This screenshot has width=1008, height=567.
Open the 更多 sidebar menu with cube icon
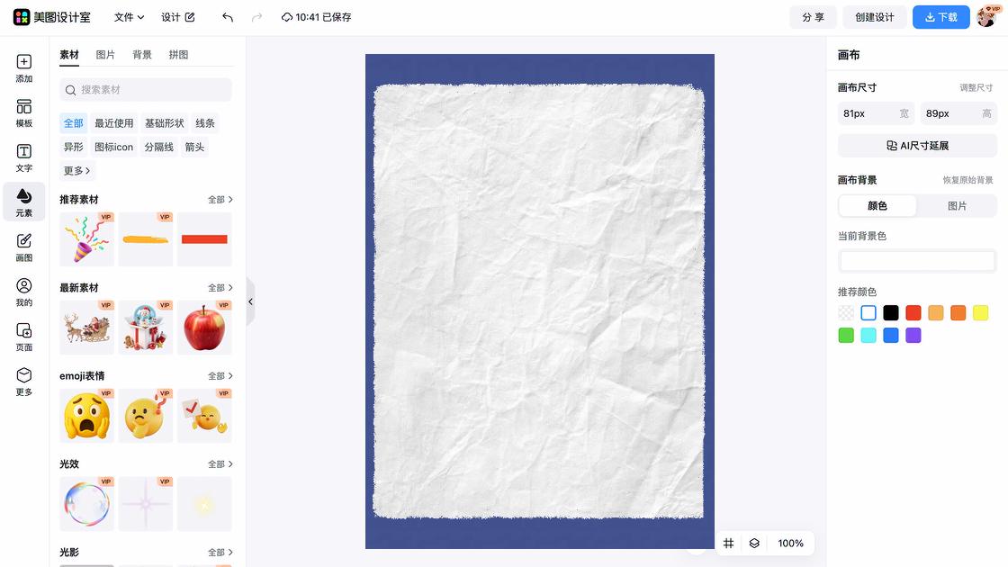tap(23, 382)
